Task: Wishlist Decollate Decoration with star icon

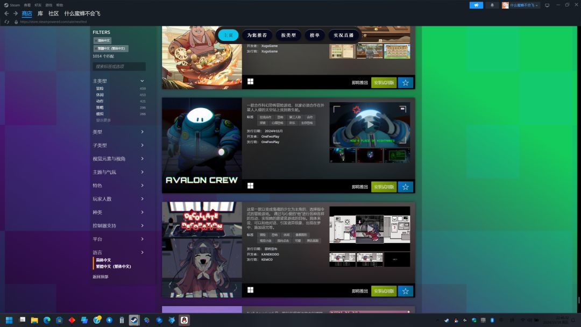Action: click(406, 291)
